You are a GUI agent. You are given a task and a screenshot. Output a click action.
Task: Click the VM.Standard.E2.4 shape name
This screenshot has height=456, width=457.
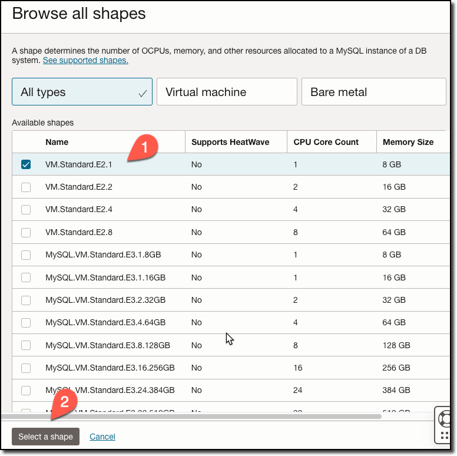tap(79, 209)
